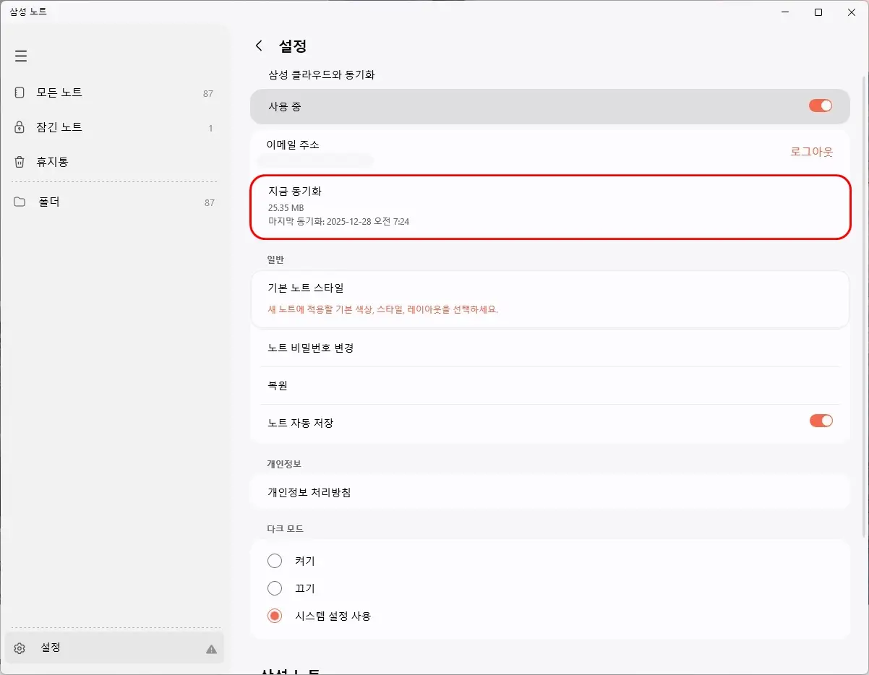Viewport: 869px width, 675px height.
Task: Click the locked notes padlock icon
Action: coord(20,127)
